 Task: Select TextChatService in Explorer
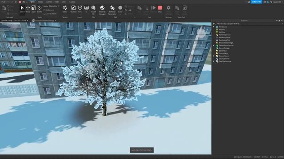(225, 61)
